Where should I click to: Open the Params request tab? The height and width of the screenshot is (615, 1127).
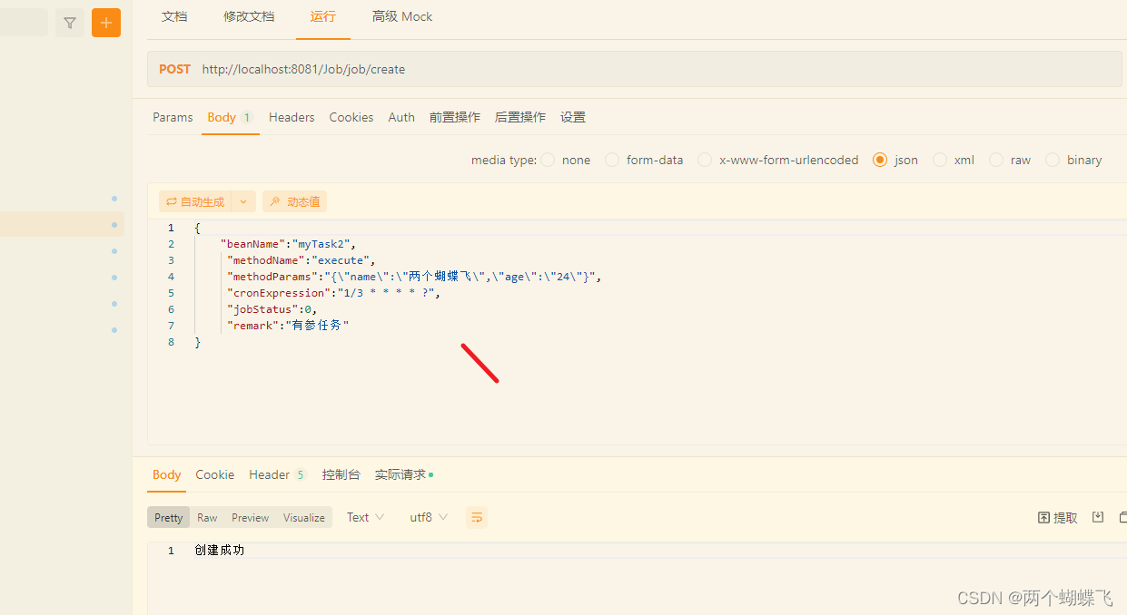(173, 117)
